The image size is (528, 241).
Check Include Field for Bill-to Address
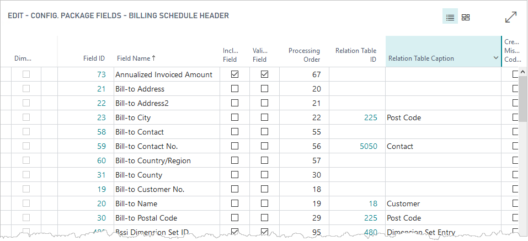pos(234,89)
